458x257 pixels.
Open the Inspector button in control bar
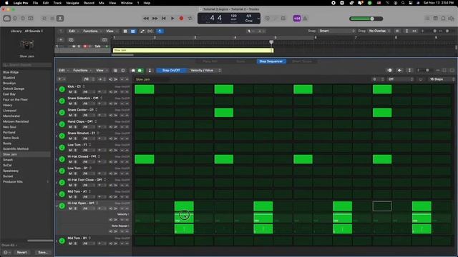(15, 19)
